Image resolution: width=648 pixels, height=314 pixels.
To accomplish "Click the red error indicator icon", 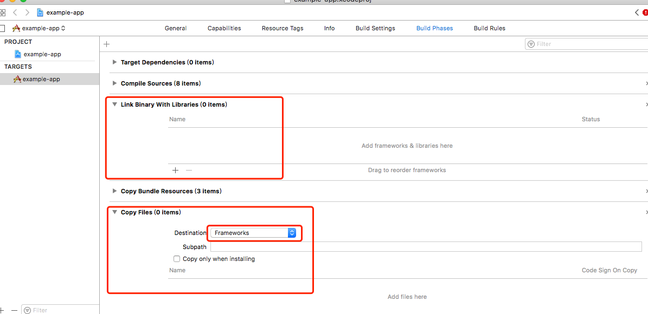I will coord(645,13).
